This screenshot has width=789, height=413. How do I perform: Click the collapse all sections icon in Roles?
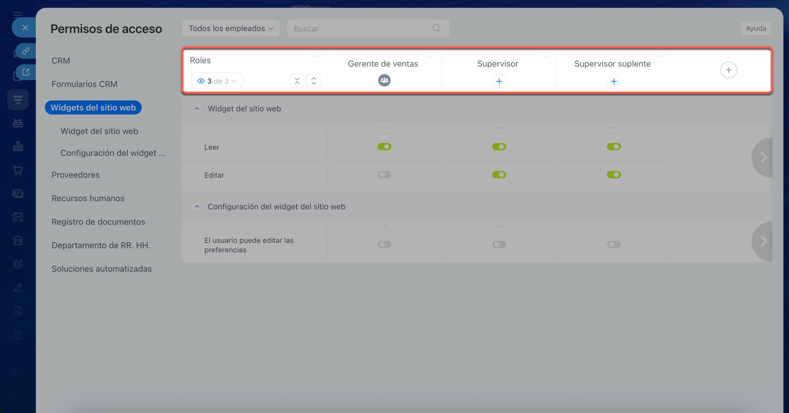(x=297, y=81)
